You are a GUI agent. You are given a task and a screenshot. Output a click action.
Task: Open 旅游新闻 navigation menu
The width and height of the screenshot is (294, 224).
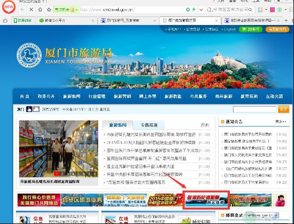tap(72, 96)
